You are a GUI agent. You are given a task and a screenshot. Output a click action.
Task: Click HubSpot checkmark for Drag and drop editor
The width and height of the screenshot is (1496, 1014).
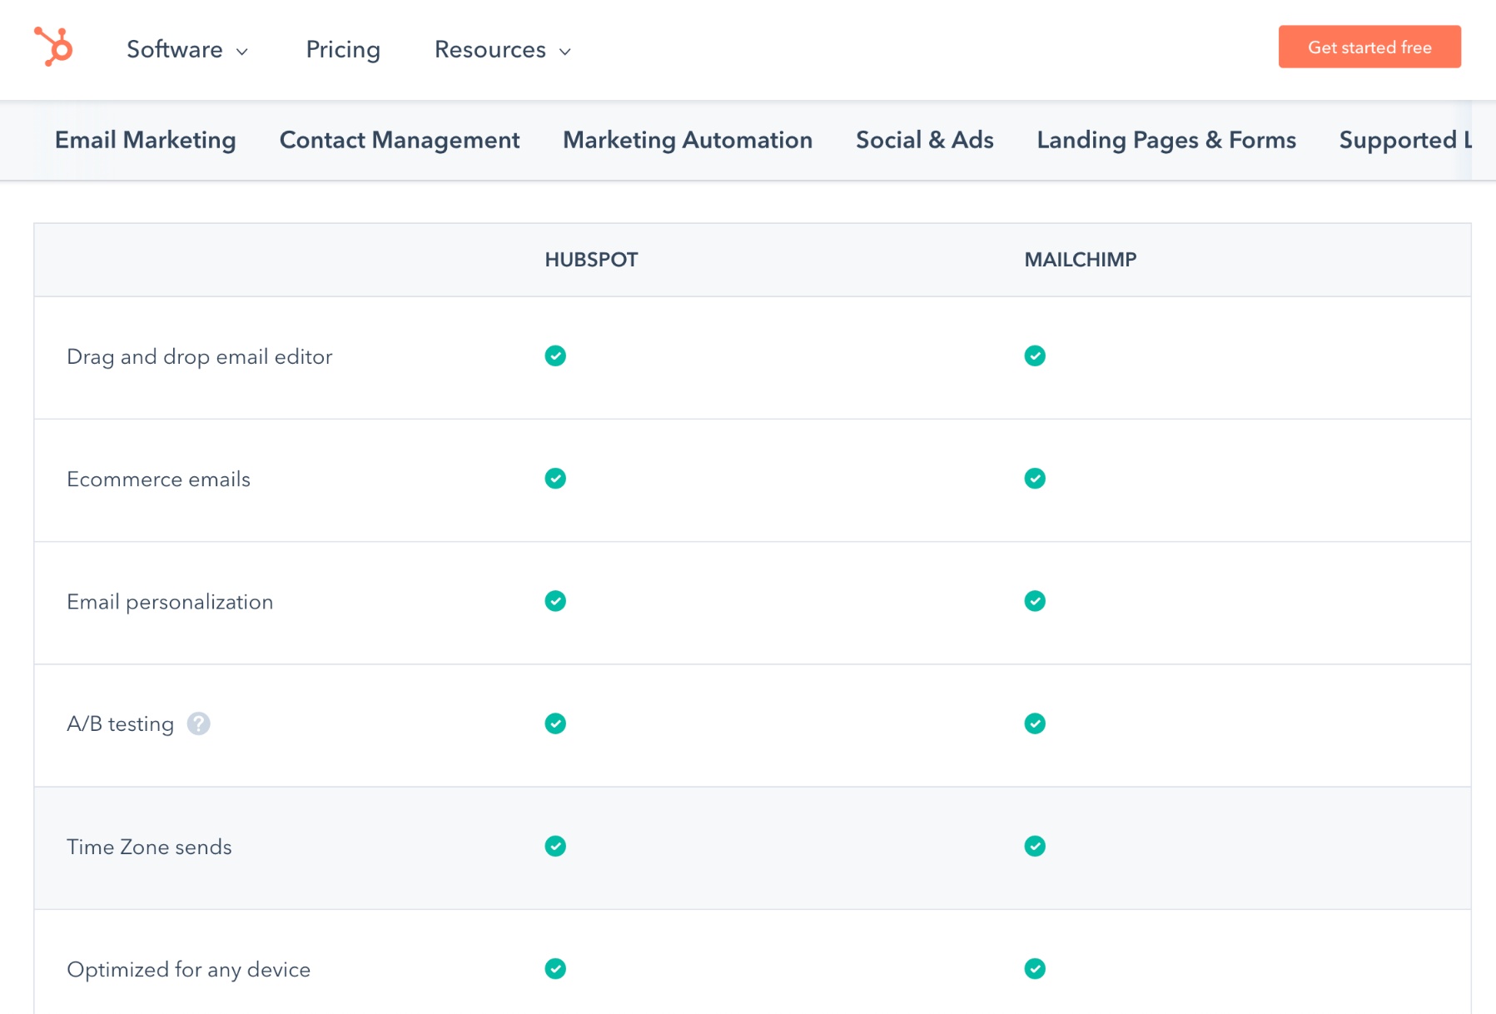(x=555, y=356)
